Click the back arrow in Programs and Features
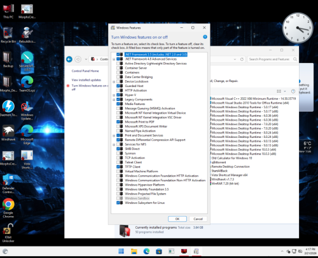318x258 pixels. pyautogui.click(x=69, y=59)
